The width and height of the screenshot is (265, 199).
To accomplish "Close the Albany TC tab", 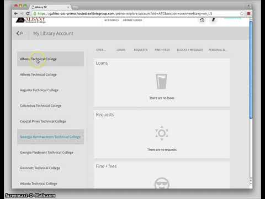I will click(x=68, y=7).
